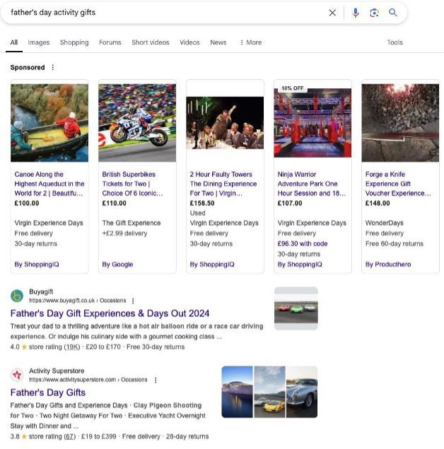444x449 pixels.
Task: Click the magnifying glass search icon
Action: click(x=393, y=13)
